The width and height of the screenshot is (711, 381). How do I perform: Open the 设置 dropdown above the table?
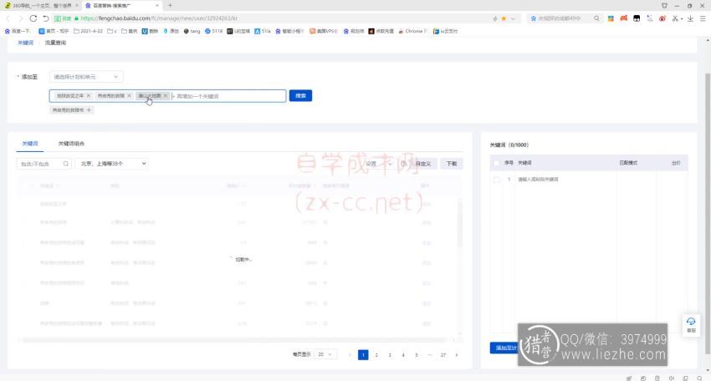(x=377, y=164)
